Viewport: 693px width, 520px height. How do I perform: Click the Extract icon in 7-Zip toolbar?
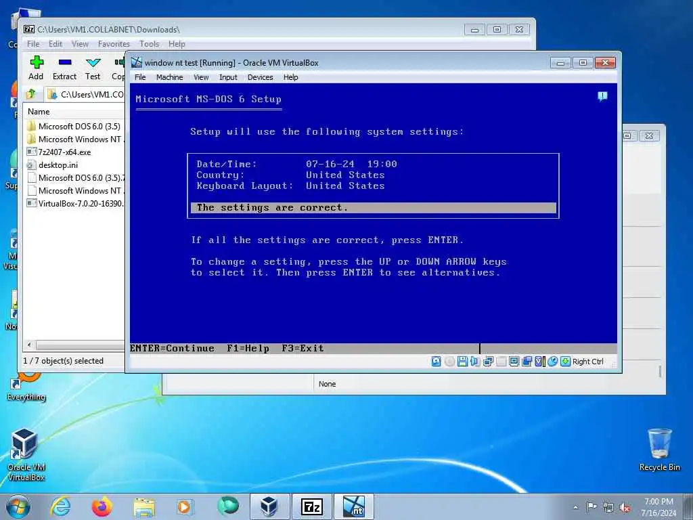[65, 62]
